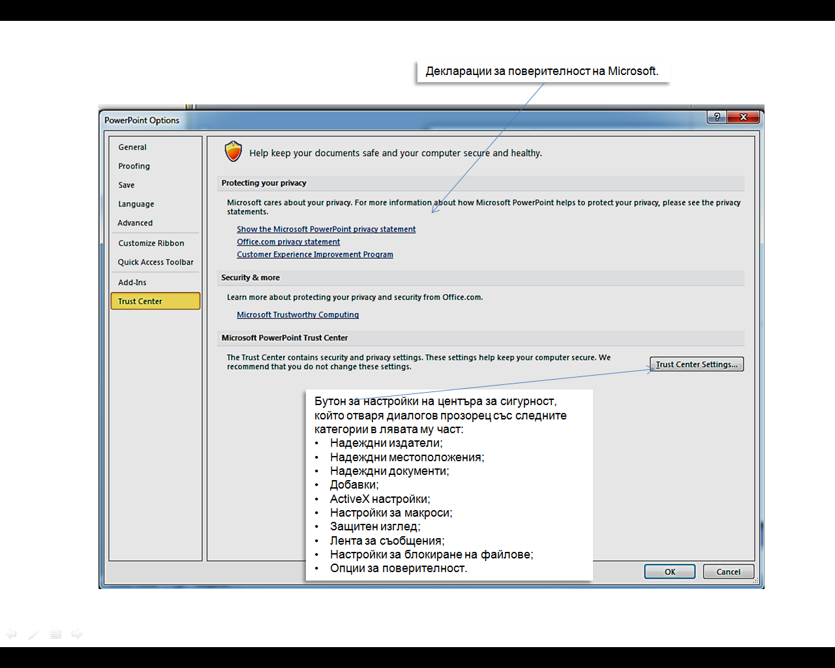Open Show the Microsoft PowerPoint privacy statement link
The height and width of the screenshot is (668, 835).
326,230
